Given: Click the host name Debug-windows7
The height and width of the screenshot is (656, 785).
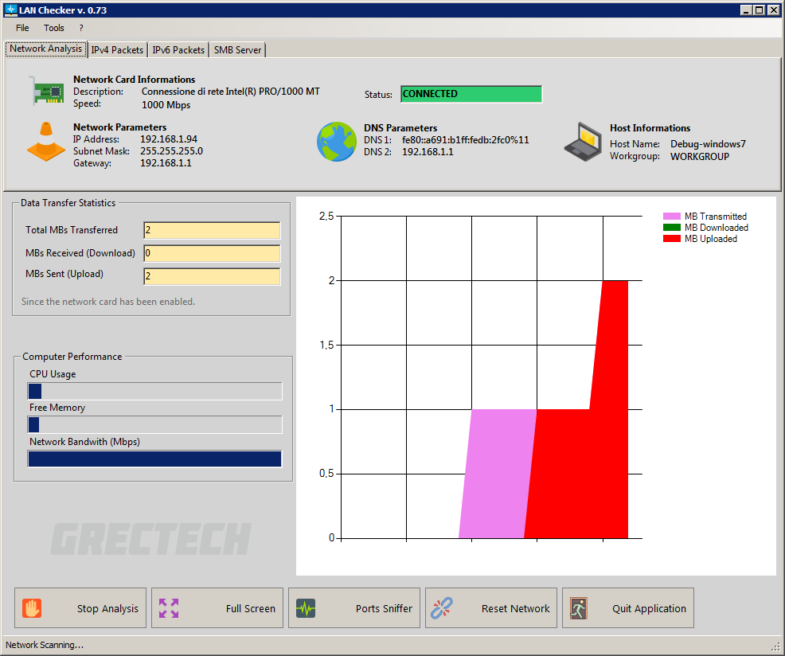Looking at the screenshot, I should (708, 144).
